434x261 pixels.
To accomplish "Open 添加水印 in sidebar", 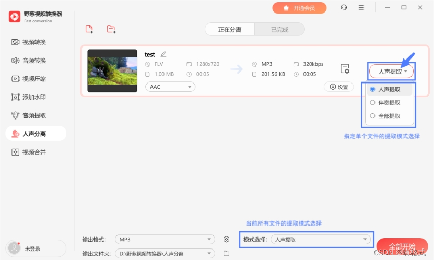I will point(29,97).
